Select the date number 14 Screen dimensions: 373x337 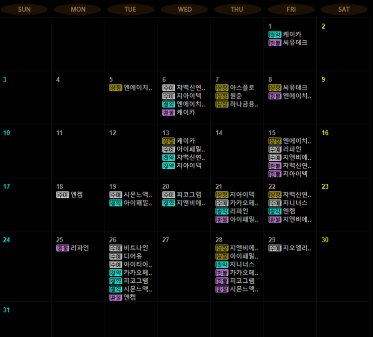click(x=219, y=133)
